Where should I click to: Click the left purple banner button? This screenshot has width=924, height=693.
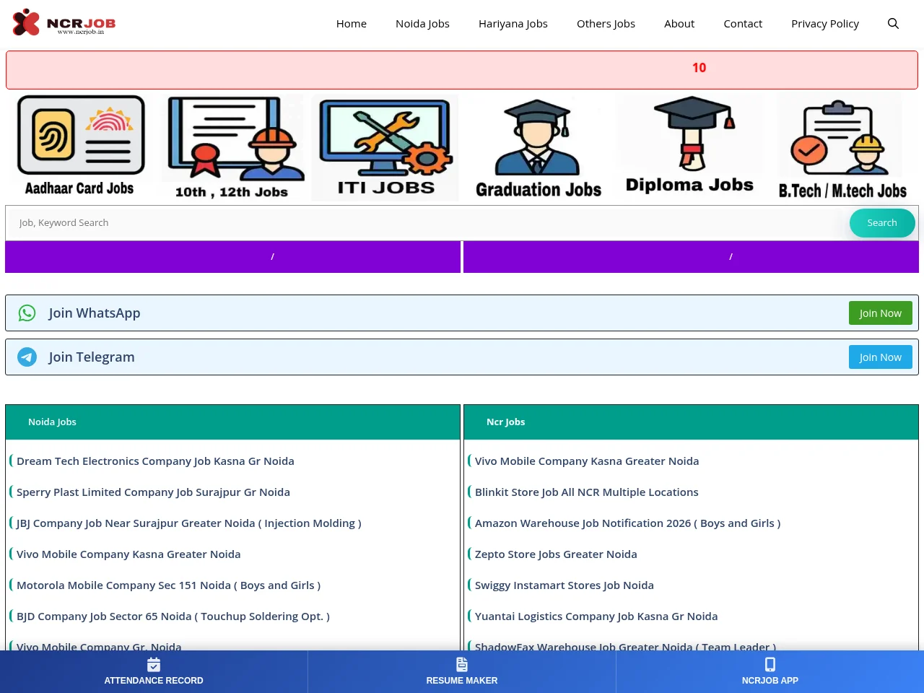[x=232, y=257]
